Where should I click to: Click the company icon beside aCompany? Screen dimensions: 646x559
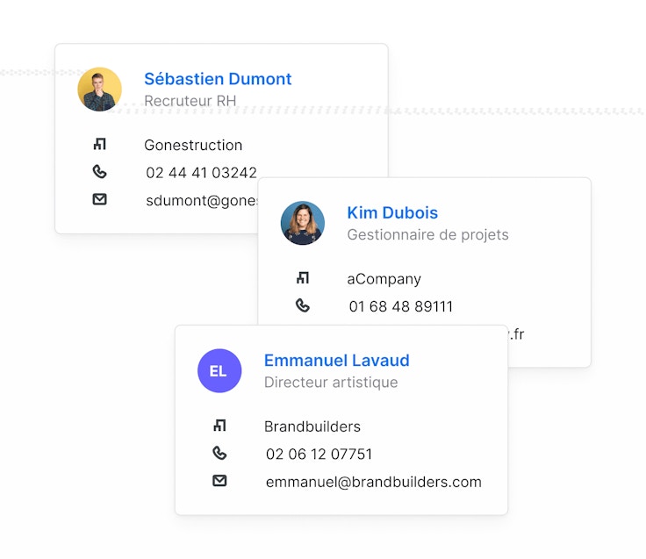click(303, 278)
